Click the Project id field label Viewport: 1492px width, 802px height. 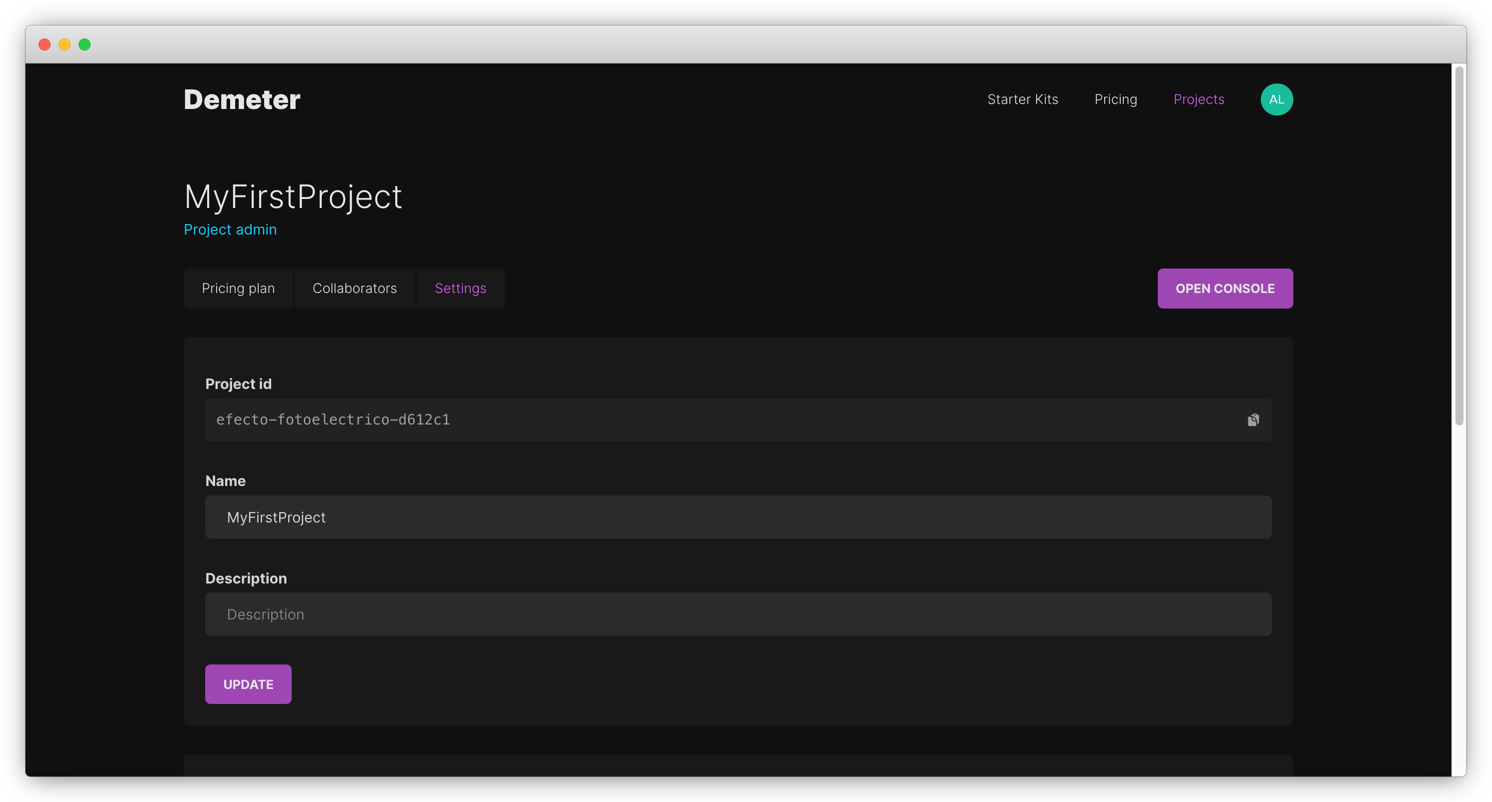(238, 383)
